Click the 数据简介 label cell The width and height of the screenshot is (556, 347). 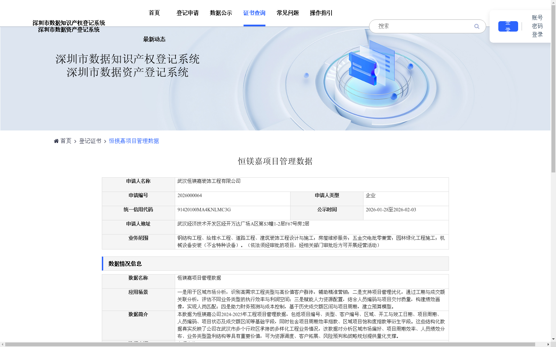[x=138, y=325]
